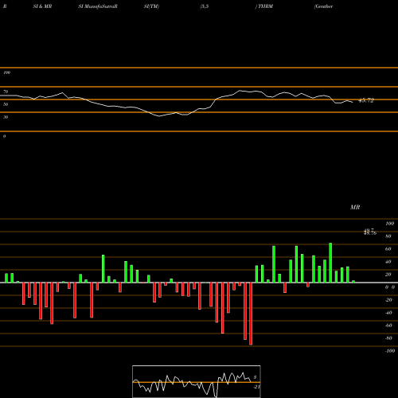Viewport: 398px width, 398px height.
Task: Click the RSI value label 45.72
Action: click(x=366, y=100)
